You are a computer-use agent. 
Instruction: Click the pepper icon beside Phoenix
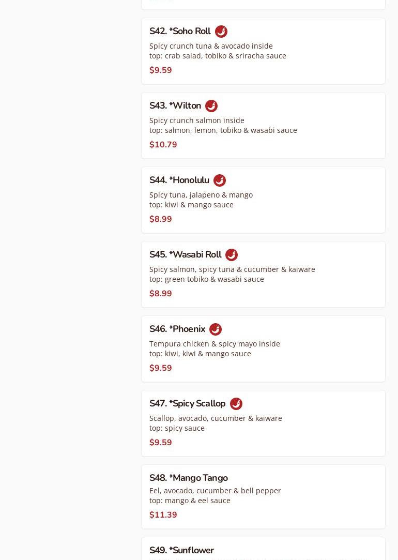click(x=215, y=329)
